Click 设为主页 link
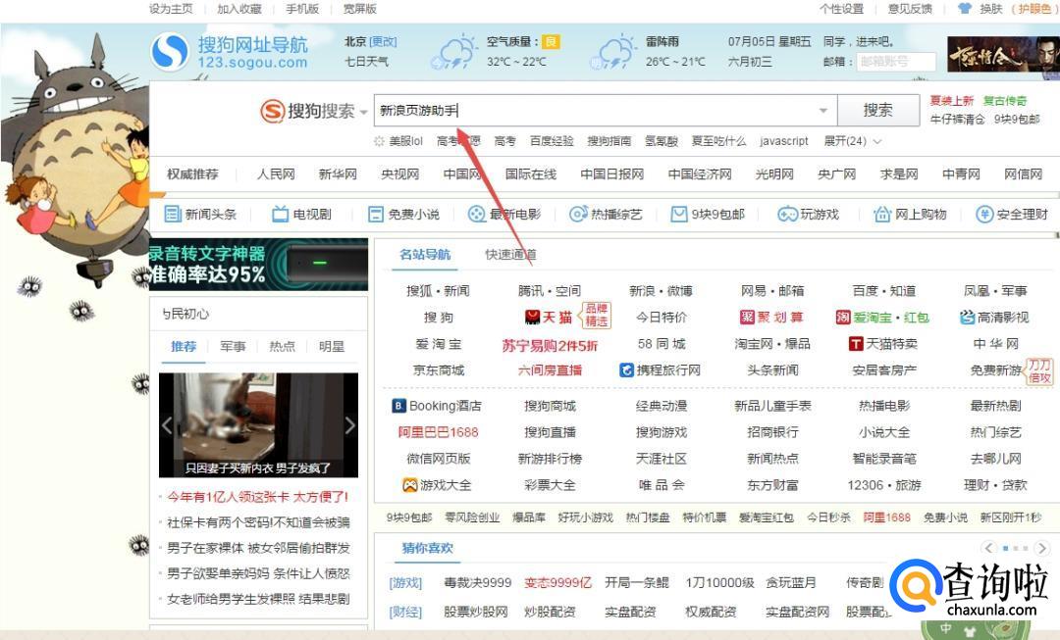Screen dimensions: 1060x640 (x=171, y=9)
